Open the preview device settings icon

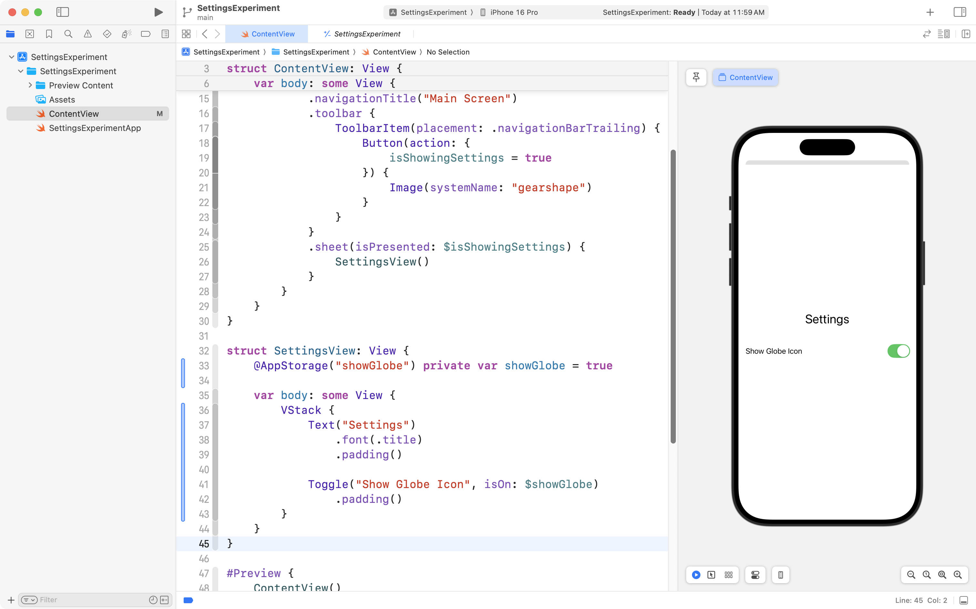tap(755, 575)
